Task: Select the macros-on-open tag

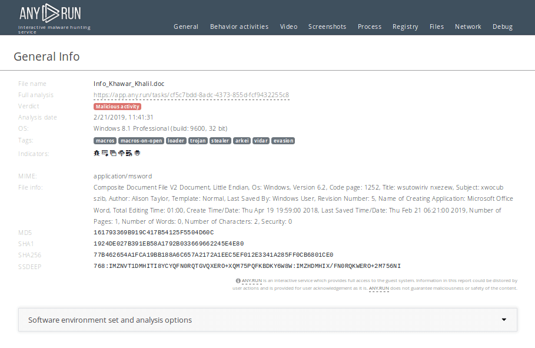Action: (x=141, y=141)
